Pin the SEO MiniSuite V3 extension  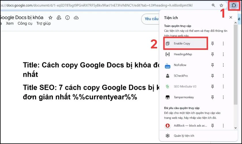tap(213, 87)
